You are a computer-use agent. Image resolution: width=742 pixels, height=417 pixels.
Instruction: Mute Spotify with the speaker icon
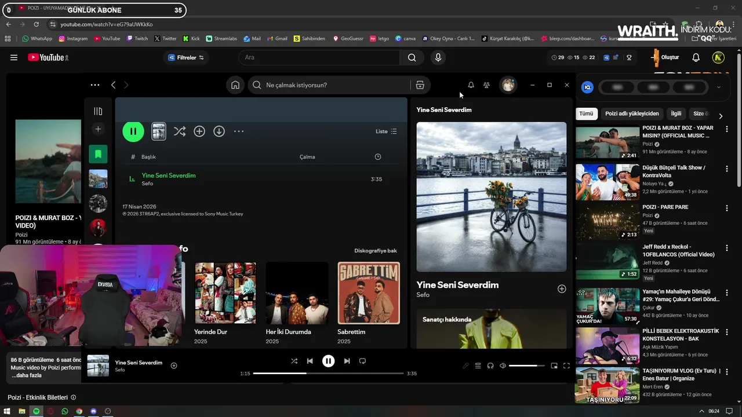(x=503, y=365)
